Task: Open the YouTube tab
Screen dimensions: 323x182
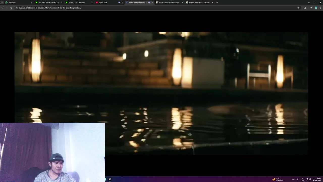Action: [x=109, y=2]
